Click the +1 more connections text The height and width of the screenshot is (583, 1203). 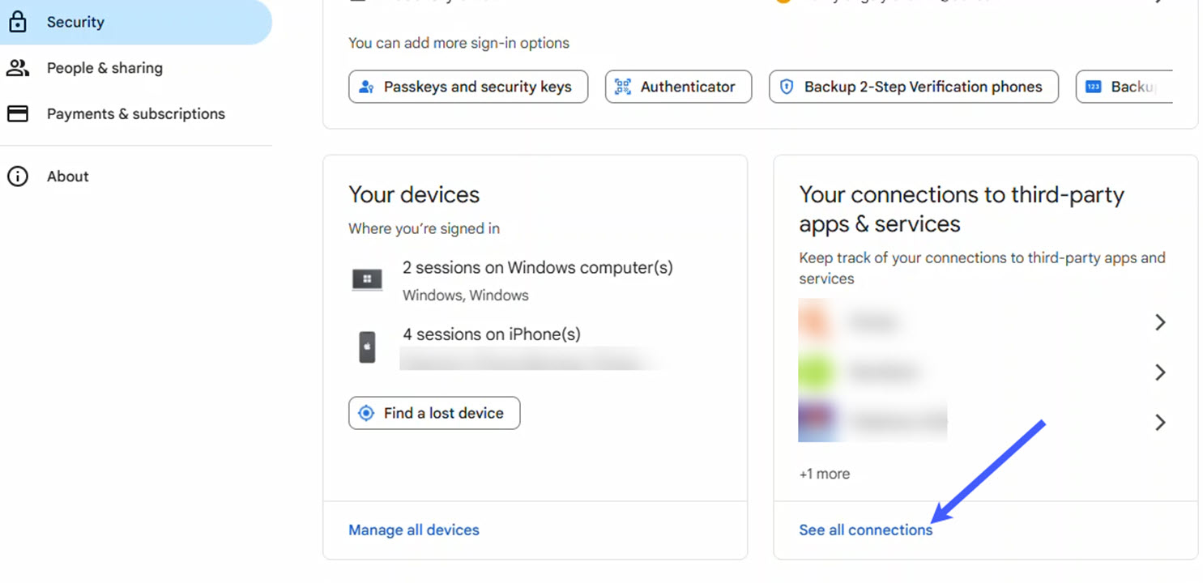click(824, 474)
